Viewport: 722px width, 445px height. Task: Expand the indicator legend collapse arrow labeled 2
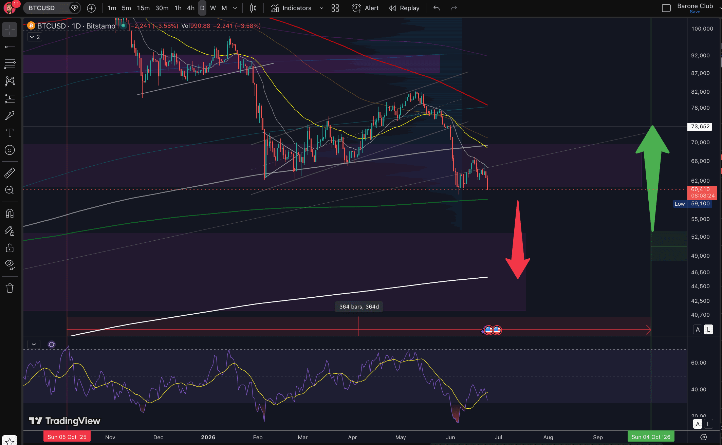(35, 37)
